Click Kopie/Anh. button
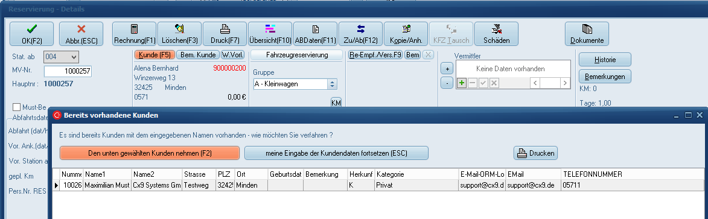Screen dimensions: 708x219 406,34
